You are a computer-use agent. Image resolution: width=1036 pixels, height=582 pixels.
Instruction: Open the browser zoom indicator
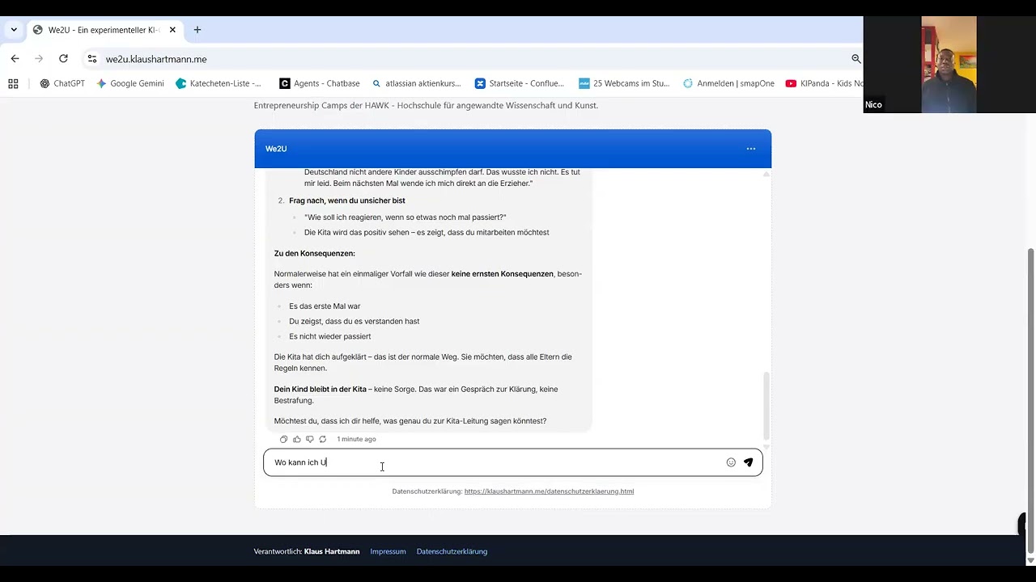[856, 59]
